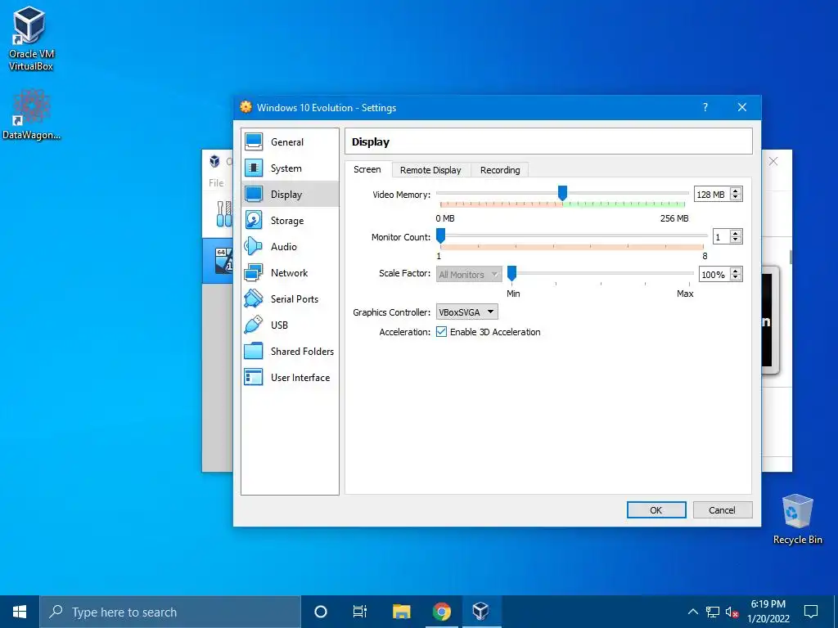Click the Scale Factor 100% field
Viewport: 838px width, 628px height.
pyautogui.click(x=714, y=275)
